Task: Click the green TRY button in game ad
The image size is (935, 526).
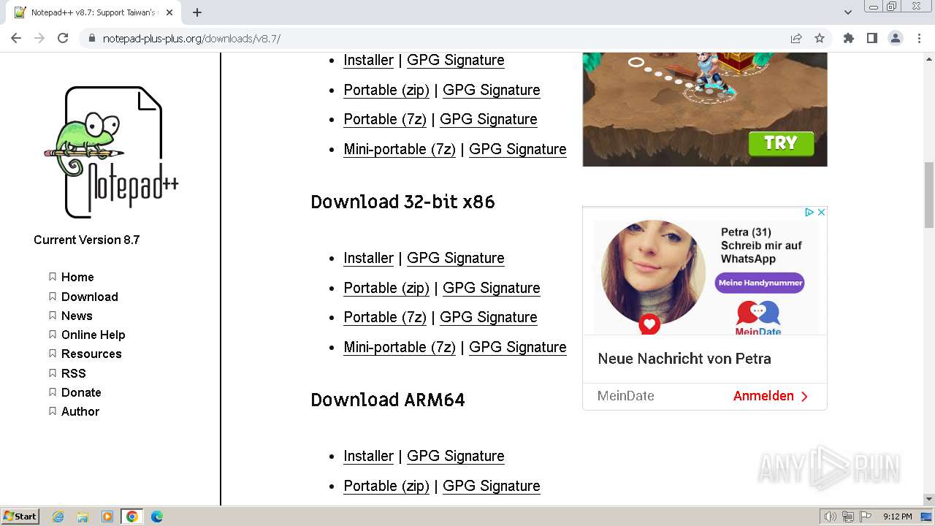Action: tap(781, 143)
